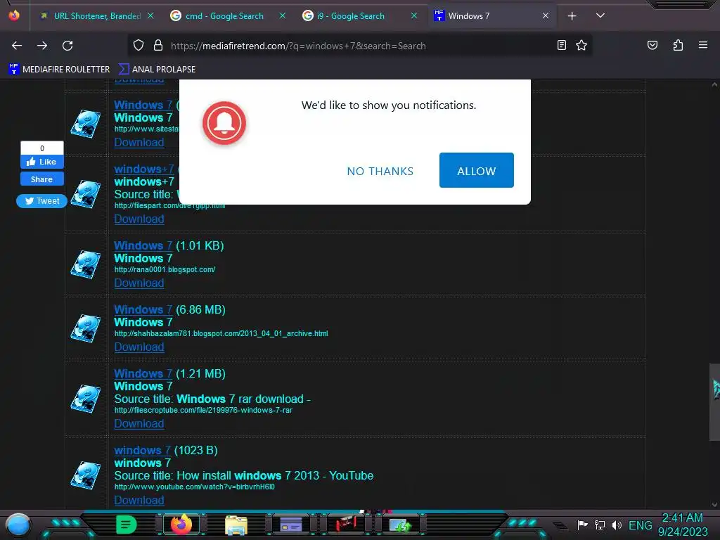Open File Explorer from taskbar

tap(236, 525)
